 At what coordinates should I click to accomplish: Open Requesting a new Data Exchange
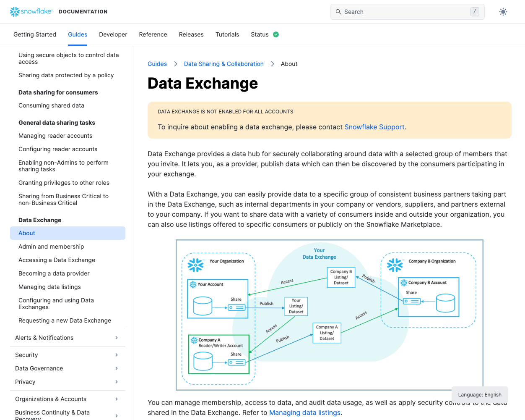click(65, 320)
